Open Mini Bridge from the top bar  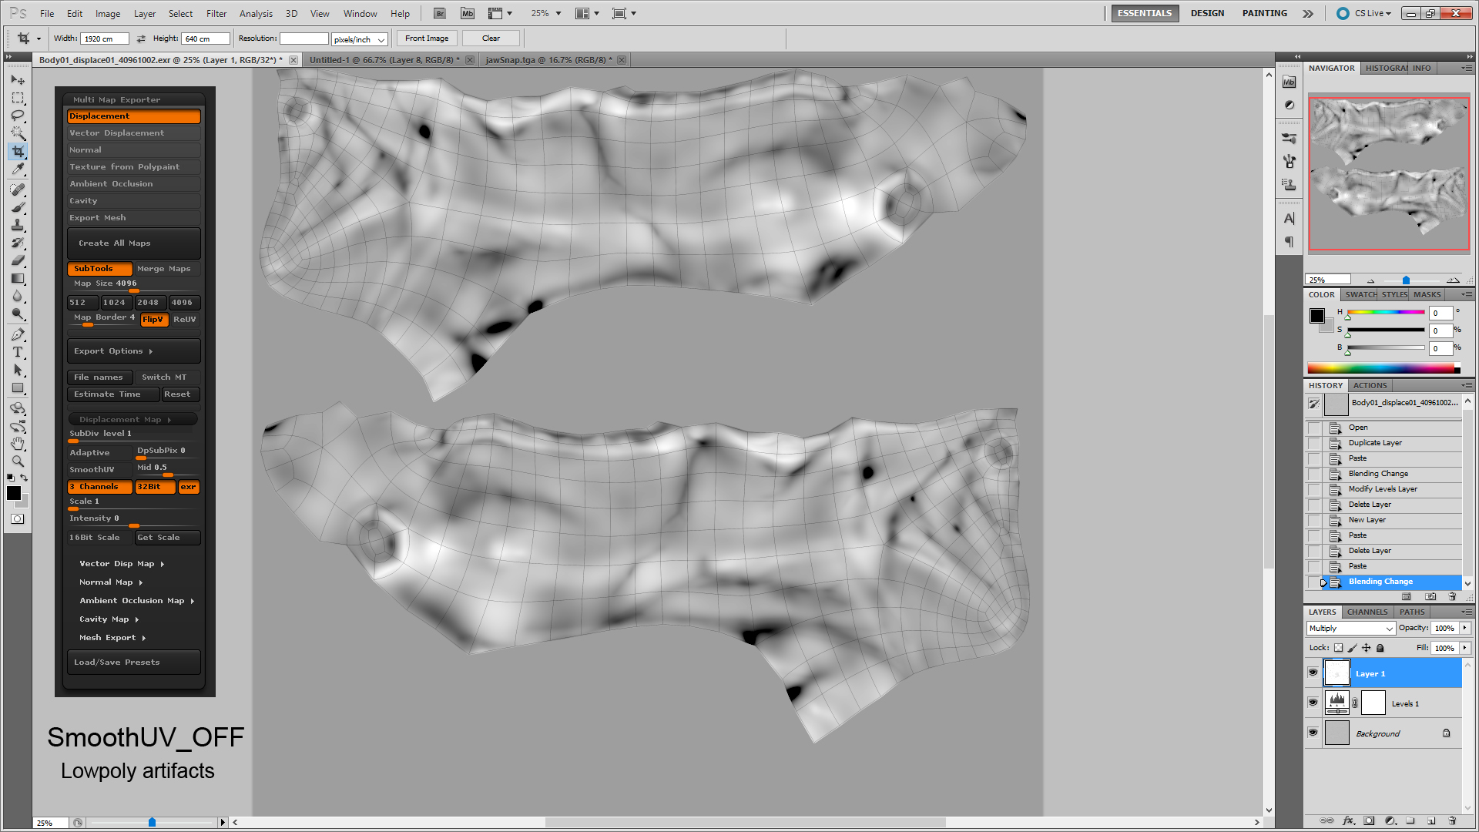tap(468, 13)
